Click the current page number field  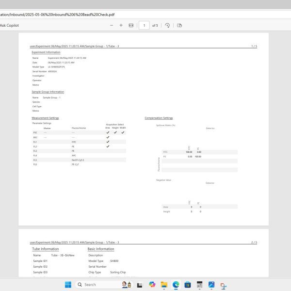144,25
